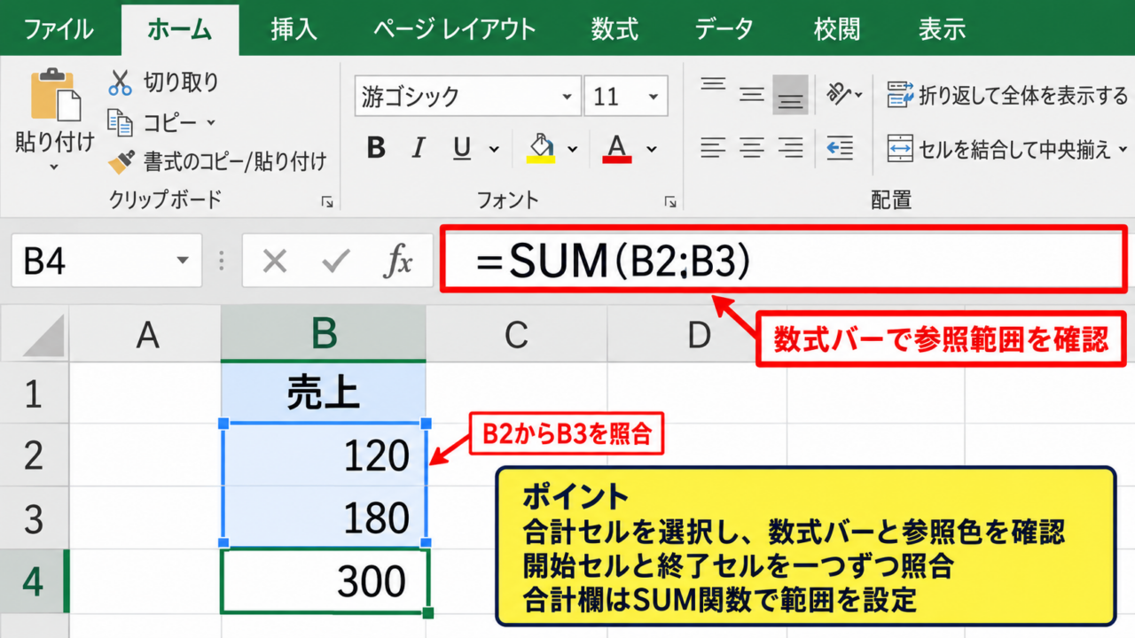Open the Paste options arrow under 貼り付け

[x=54, y=167]
